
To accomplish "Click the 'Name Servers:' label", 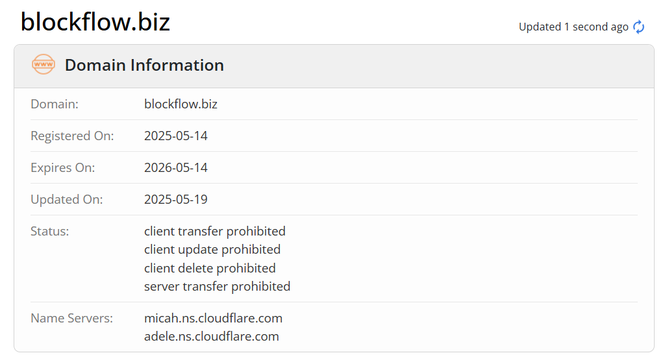I will 71,318.
